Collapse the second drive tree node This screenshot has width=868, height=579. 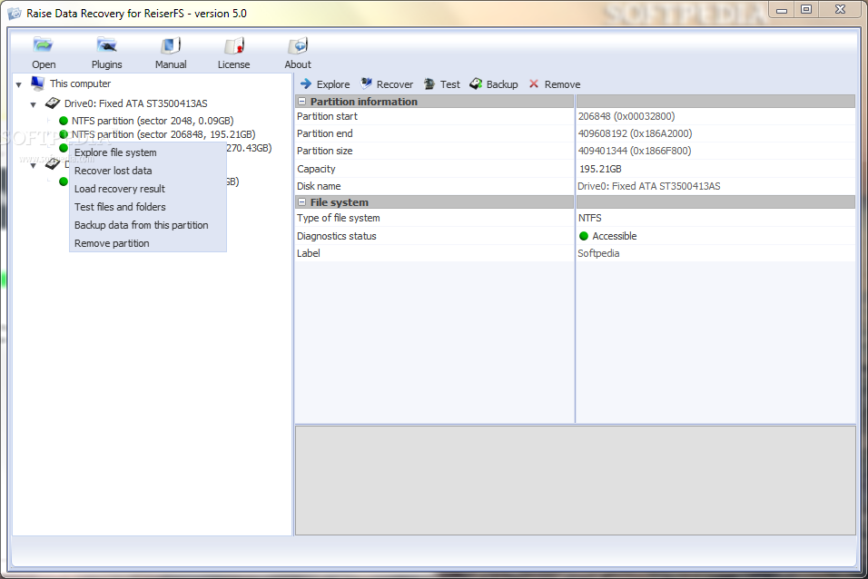pos(34,165)
